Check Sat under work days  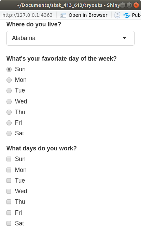tap(9, 223)
